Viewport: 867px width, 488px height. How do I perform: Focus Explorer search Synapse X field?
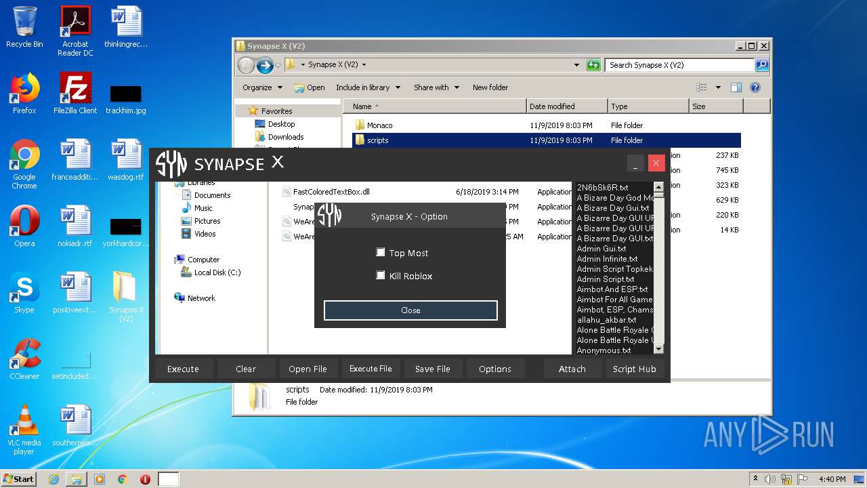click(679, 65)
